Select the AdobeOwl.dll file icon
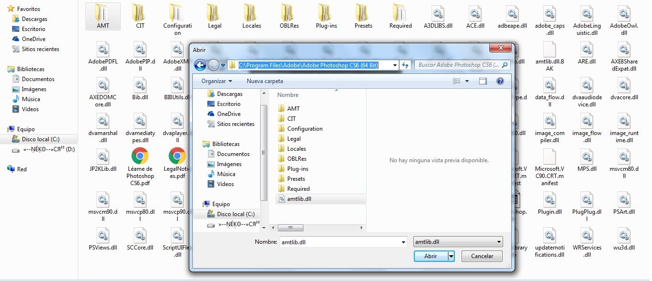Screen dimensions: 652x281 pos(624,13)
